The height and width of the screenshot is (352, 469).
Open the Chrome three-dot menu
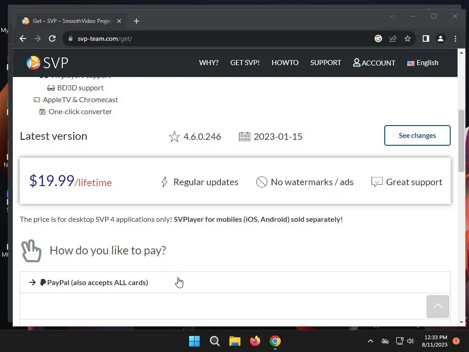click(x=455, y=38)
